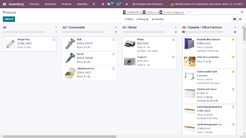Open the Customizable Desk product

tap(209, 77)
